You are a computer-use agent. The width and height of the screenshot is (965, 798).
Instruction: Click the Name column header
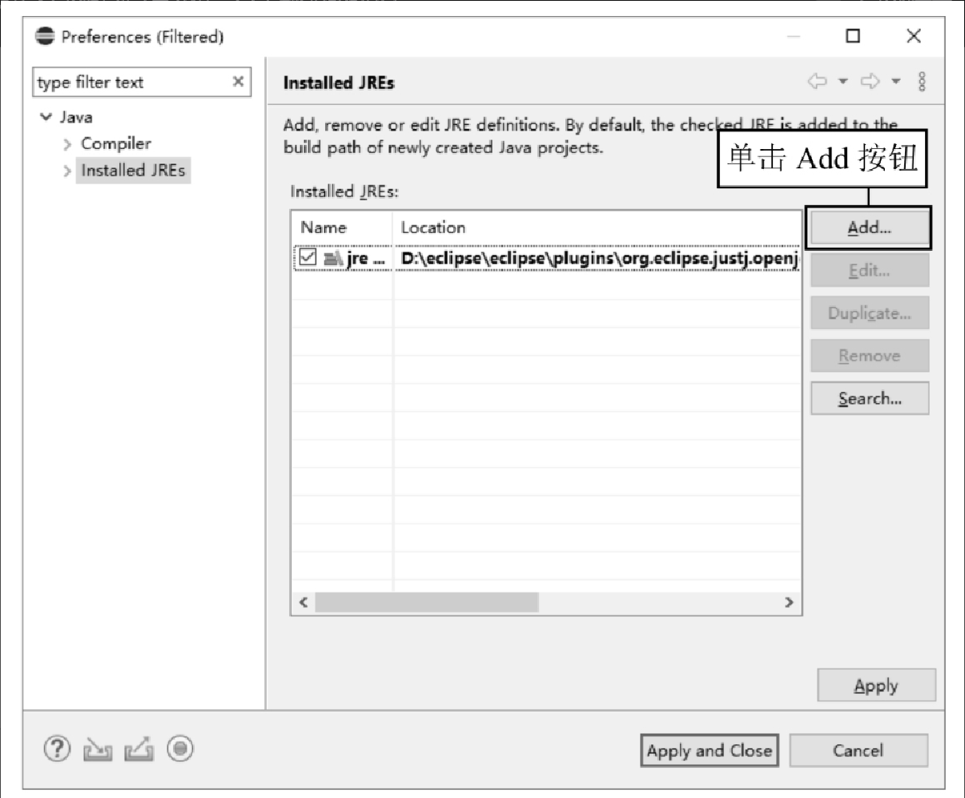(x=342, y=228)
